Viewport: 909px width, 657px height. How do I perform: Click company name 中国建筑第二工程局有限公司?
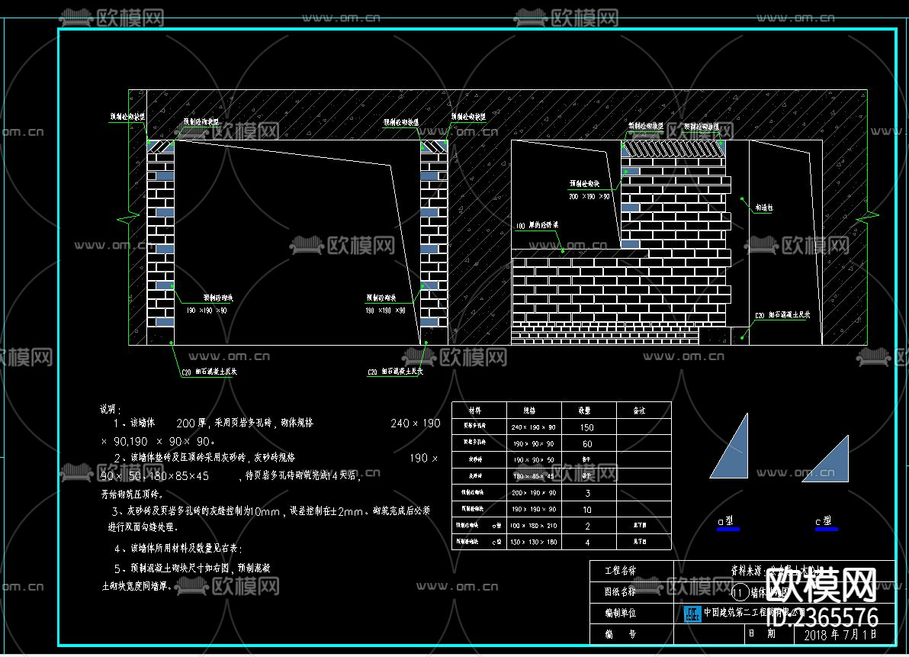pos(753,612)
